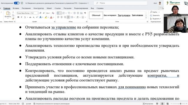The height and width of the screenshot is (105, 188).
Task: Toggle Justify alignment button
Action: pyautogui.click(x=68, y=17)
